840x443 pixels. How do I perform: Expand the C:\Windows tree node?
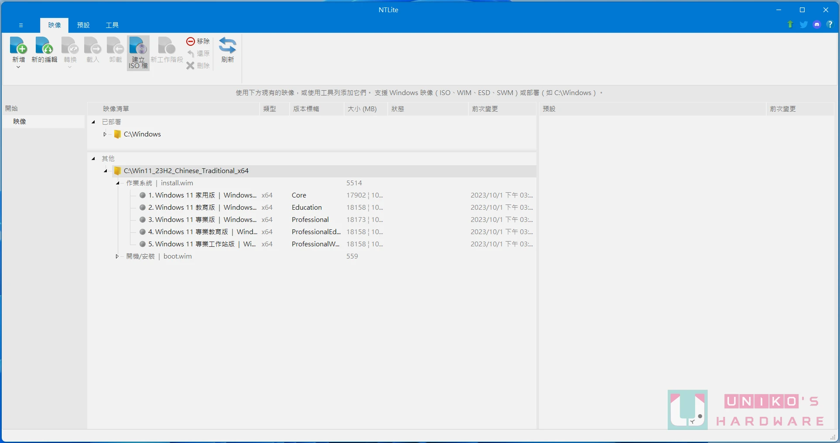105,134
